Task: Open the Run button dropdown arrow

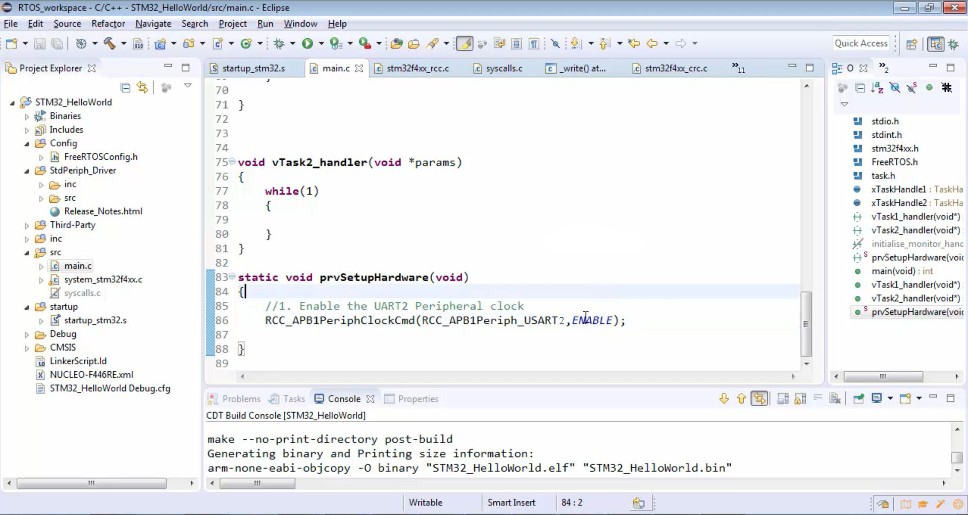Action: [x=321, y=44]
